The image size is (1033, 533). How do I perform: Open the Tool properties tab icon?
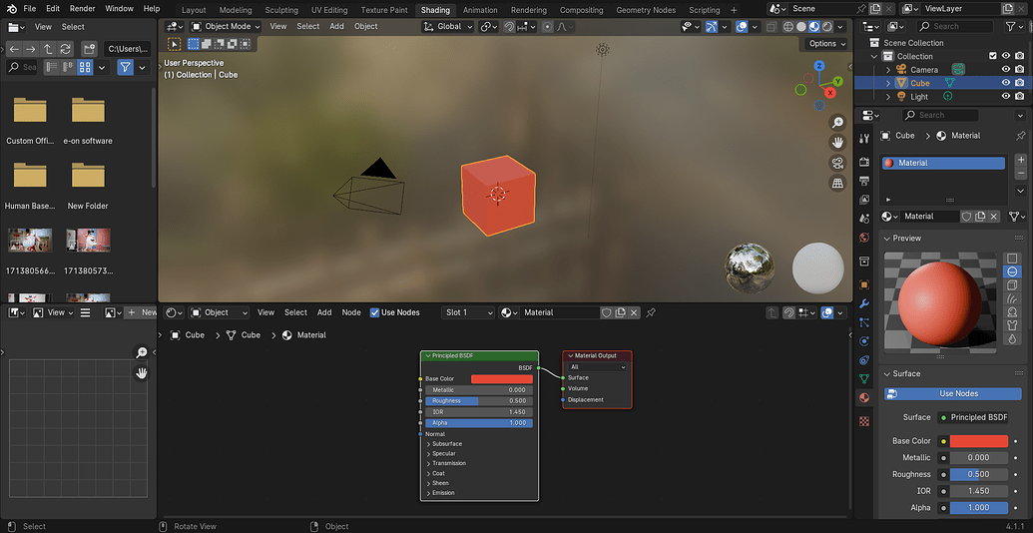tap(864, 138)
